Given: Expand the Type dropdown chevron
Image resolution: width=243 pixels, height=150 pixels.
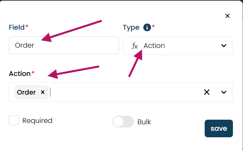Looking at the screenshot, I should (224, 46).
